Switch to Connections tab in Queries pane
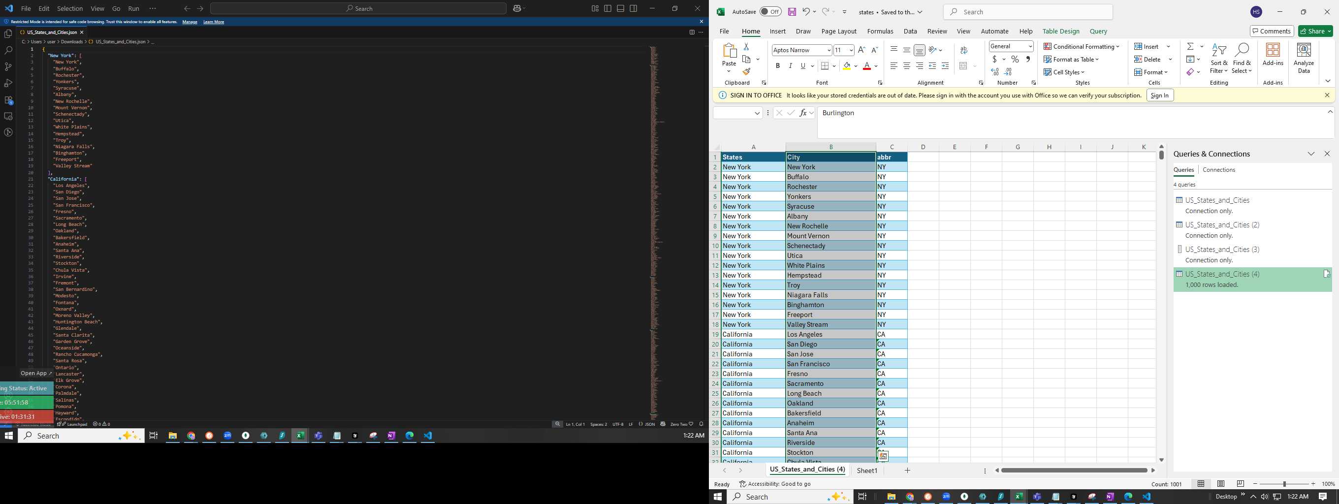Image resolution: width=1339 pixels, height=504 pixels. click(x=1219, y=170)
